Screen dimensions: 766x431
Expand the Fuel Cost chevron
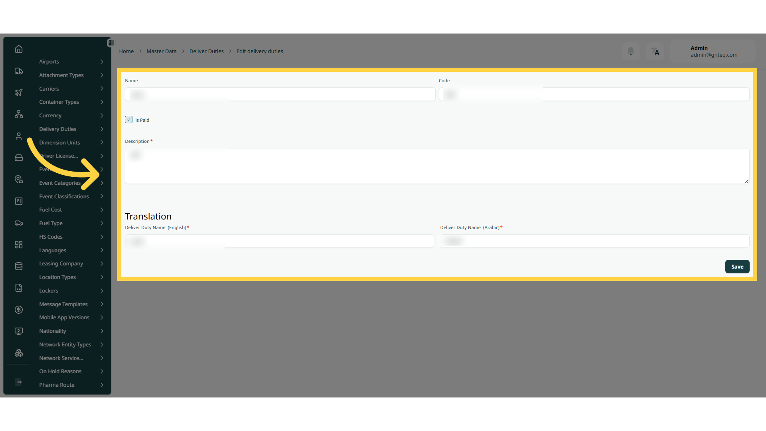(102, 210)
